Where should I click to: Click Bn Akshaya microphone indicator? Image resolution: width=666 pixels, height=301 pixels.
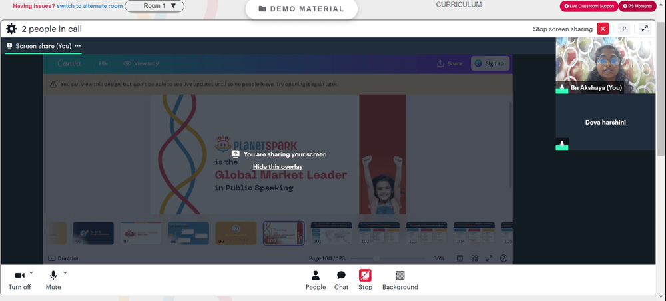point(562,87)
